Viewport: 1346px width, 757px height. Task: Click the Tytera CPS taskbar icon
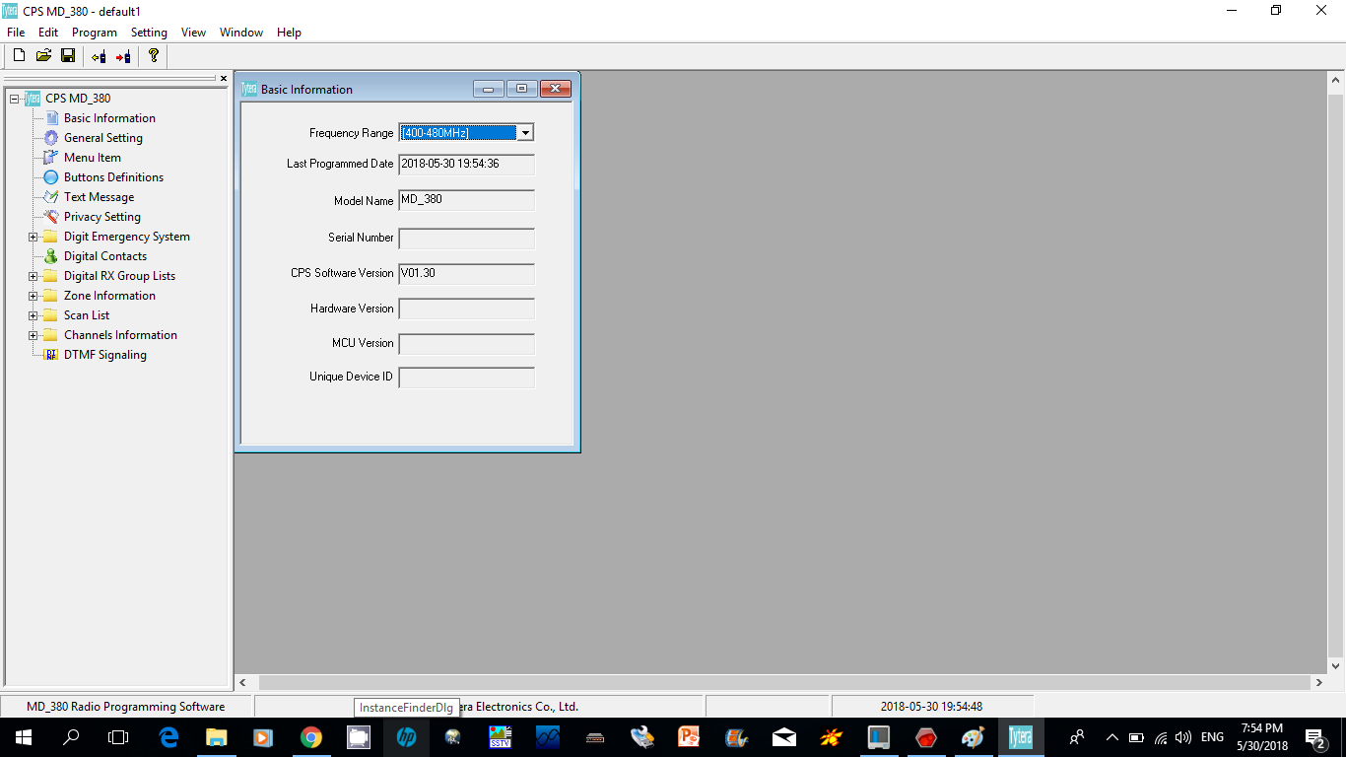click(1020, 737)
